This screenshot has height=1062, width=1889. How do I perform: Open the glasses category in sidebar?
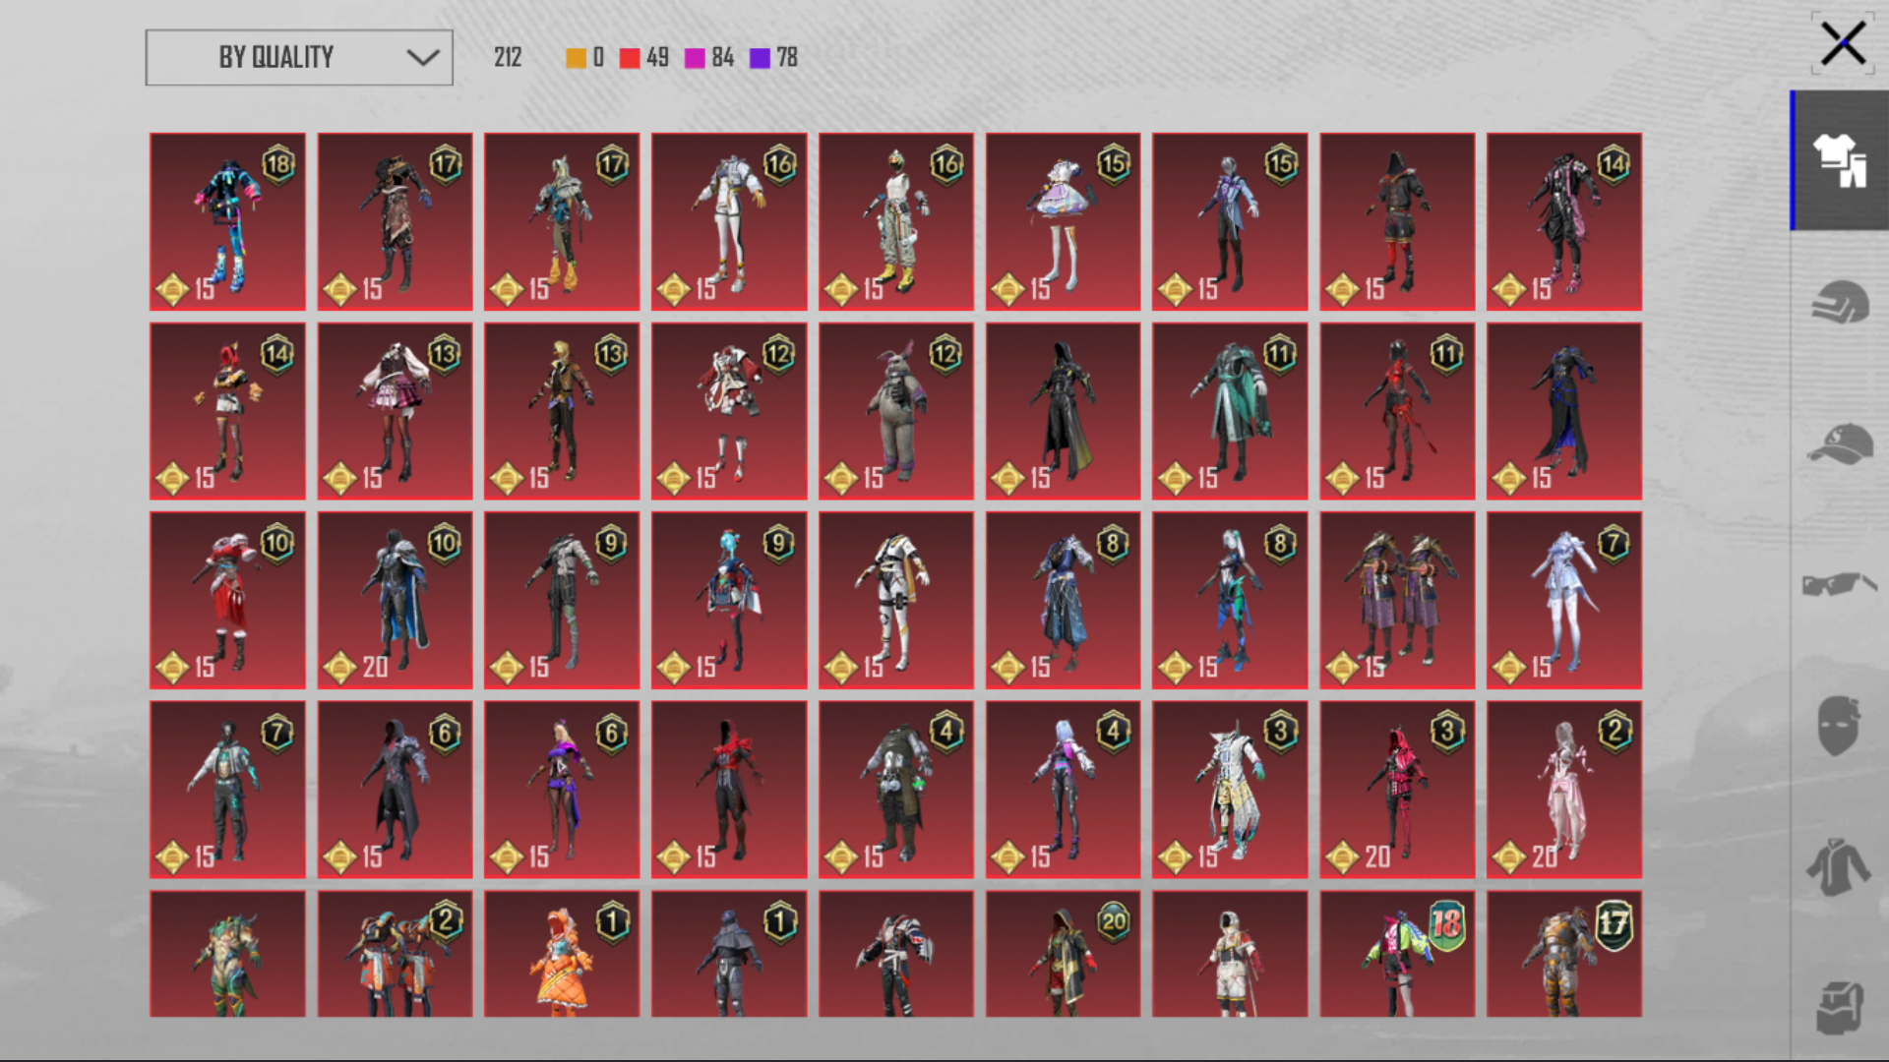point(1840,584)
